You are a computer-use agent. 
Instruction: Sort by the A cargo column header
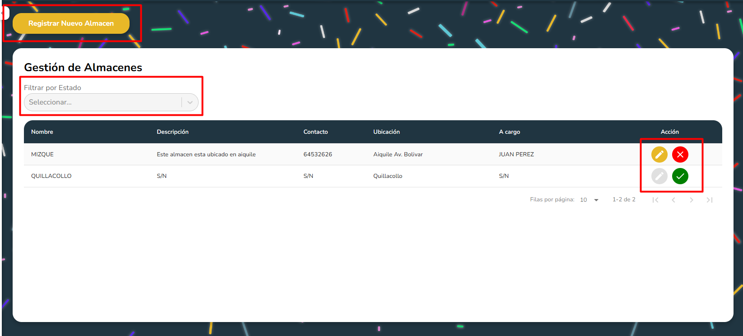509,132
